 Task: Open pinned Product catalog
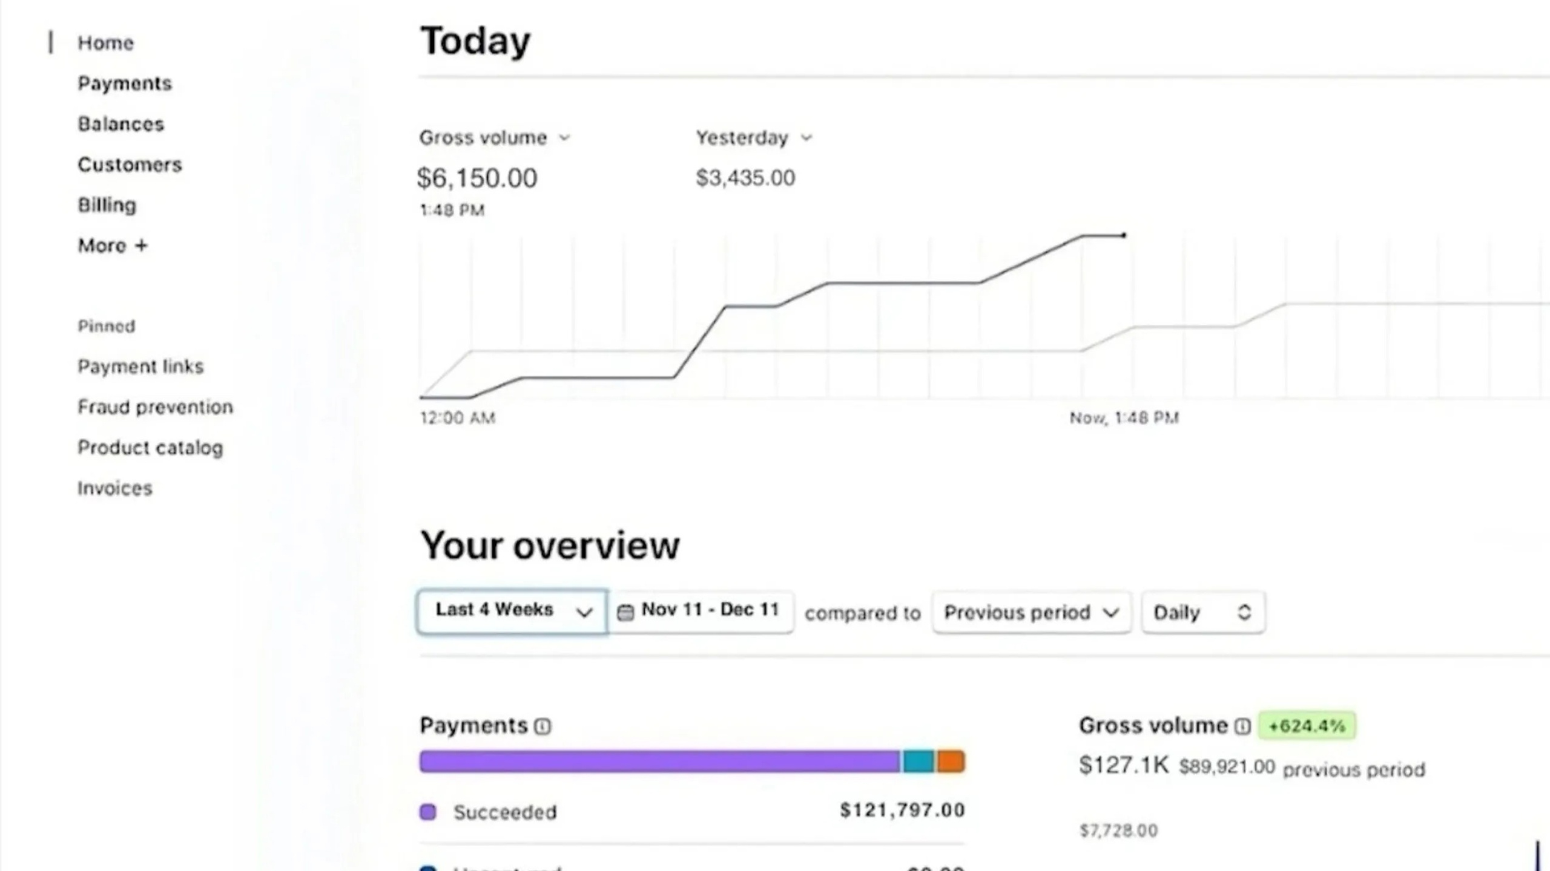click(x=150, y=448)
